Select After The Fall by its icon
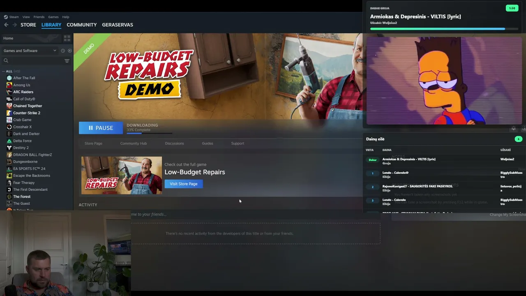This screenshot has height=296, width=526. click(x=9, y=78)
